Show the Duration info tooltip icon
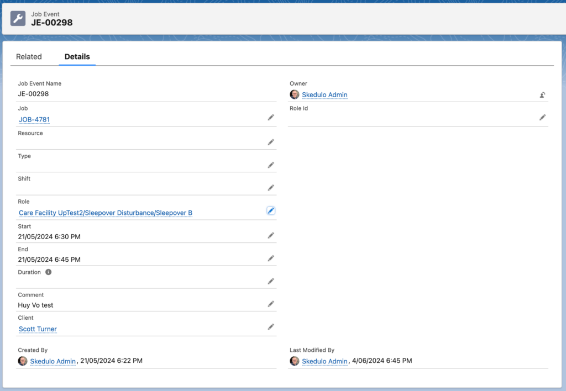 (x=49, y=272)
